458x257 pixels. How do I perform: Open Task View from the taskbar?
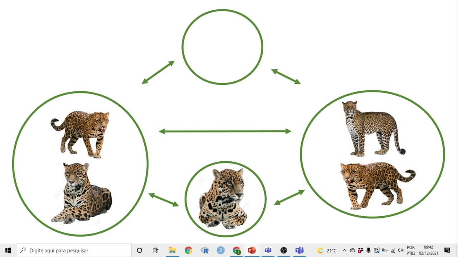(x=156, y=250)
